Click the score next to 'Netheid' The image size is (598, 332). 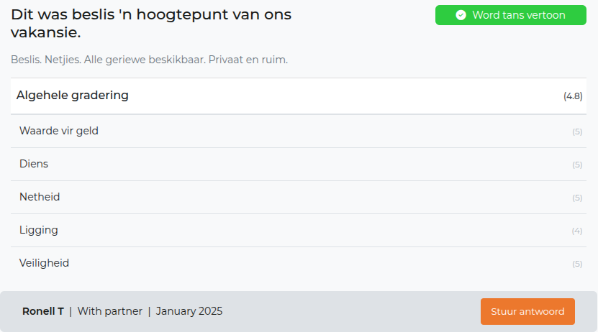[x=577, y=198]
